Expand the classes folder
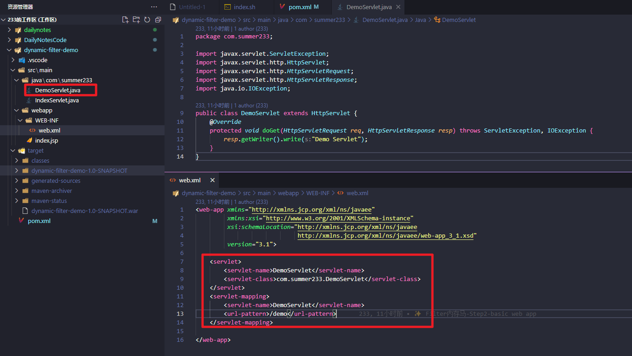Viewport: 632px width, 356px height. (16, 160)
